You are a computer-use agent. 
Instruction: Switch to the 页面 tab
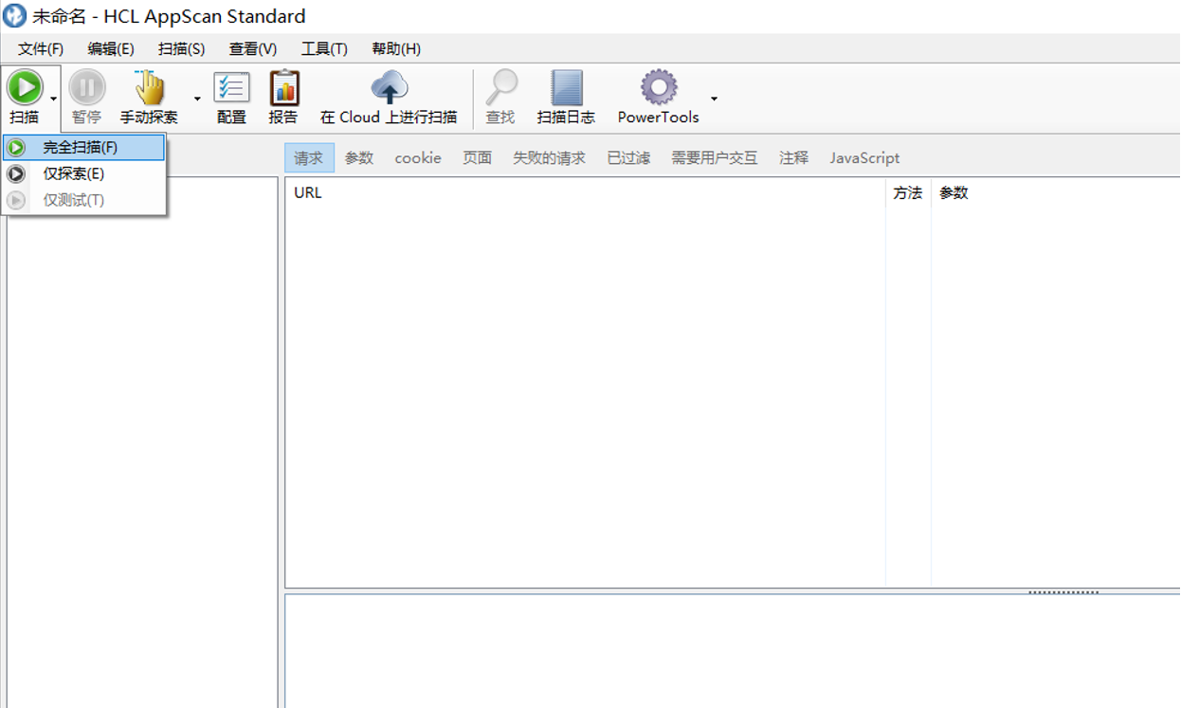pos(477,157)
